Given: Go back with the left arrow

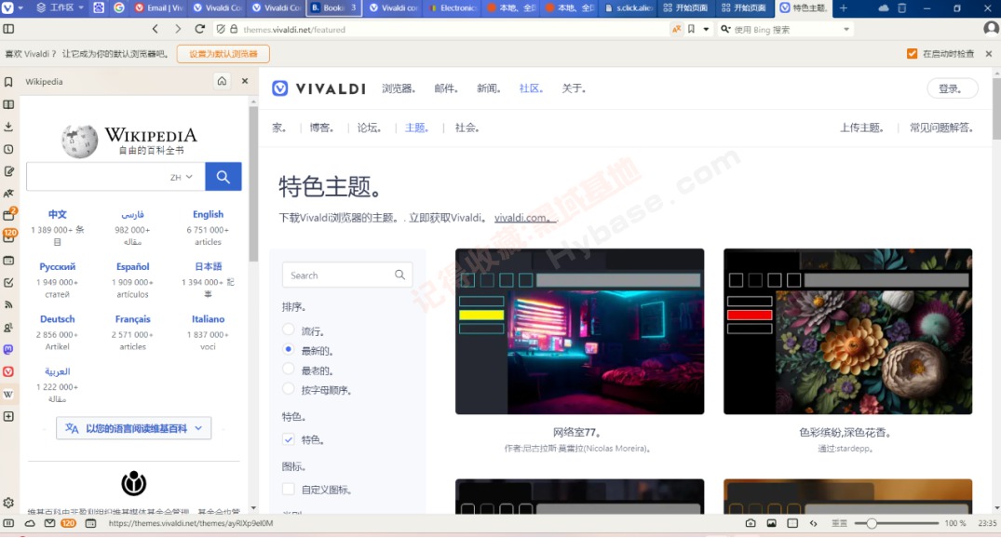Looking at the screenshot, I should pyautogui.click(x=156, y=29).
